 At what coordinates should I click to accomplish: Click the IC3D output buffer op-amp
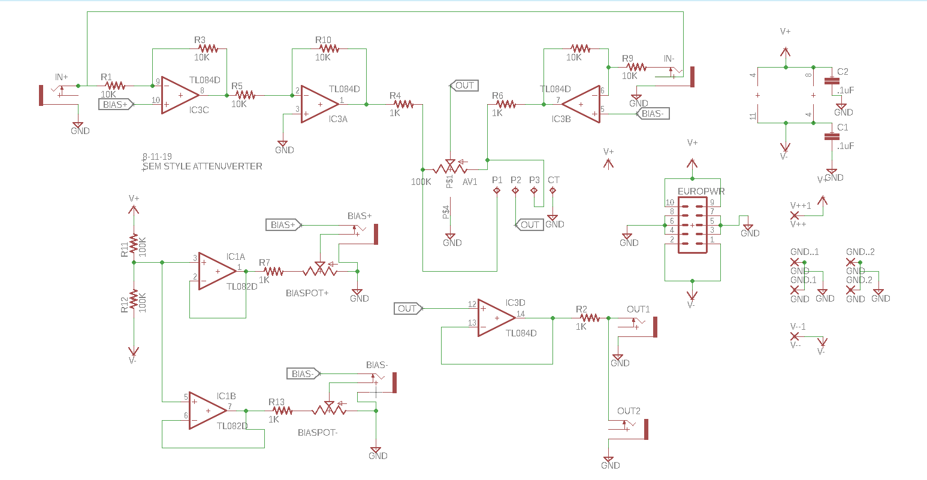(495, 318)
